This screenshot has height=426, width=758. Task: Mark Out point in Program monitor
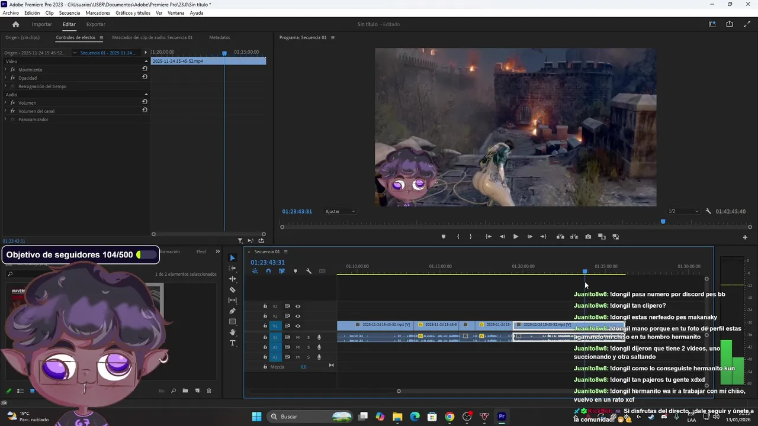pos(471,237)
